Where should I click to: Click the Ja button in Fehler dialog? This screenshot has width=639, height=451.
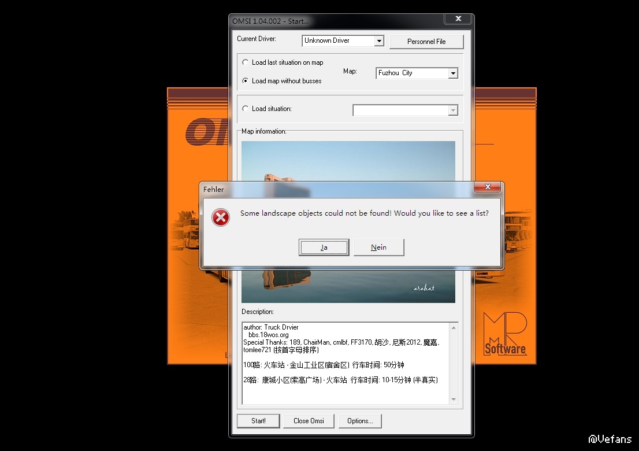[x=324, y=247]
